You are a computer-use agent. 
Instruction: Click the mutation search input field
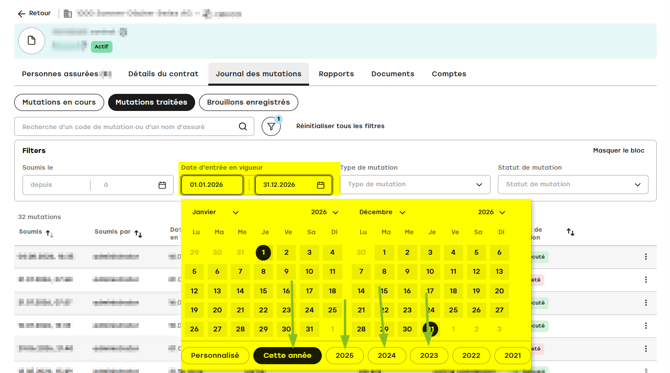click(x=134, y=127)
